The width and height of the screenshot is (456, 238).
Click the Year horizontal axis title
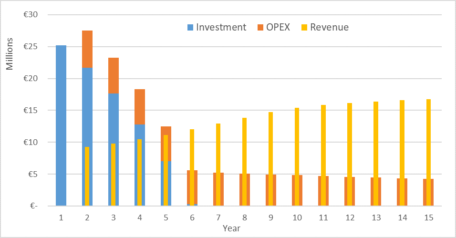click(x=231, y=228)
